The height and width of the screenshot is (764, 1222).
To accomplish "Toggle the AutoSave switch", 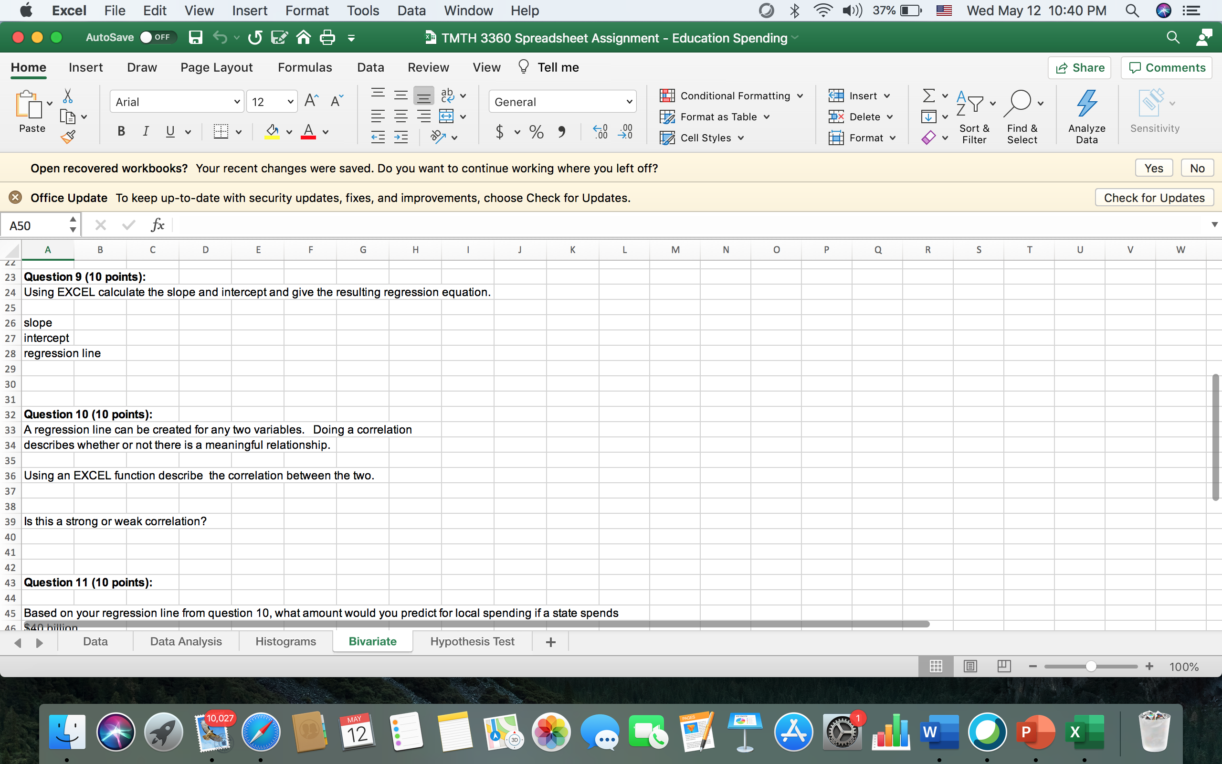I will [x=158, y=37].
